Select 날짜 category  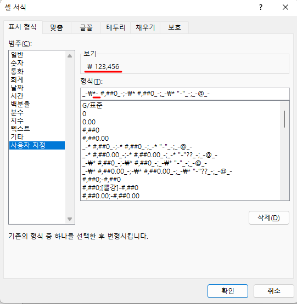tap(37, 88)
